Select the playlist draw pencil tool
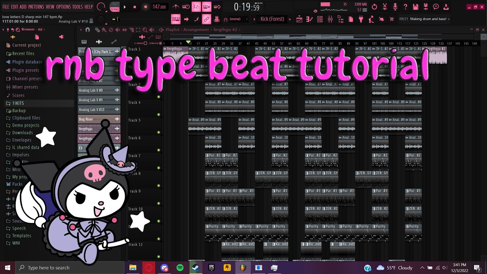Image resolution: width=487 pixels, height=274 pixels. click(97, 30)
